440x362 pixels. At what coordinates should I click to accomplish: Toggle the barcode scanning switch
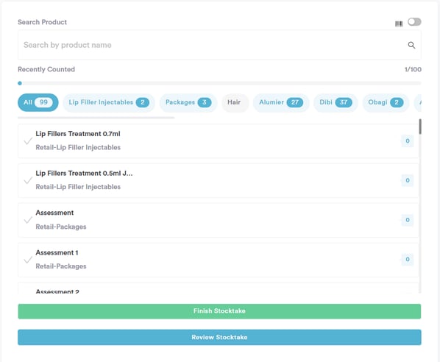(x=414, y=22)
